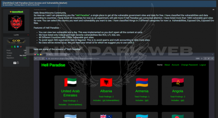Click the green window dot

coord(38,55)
